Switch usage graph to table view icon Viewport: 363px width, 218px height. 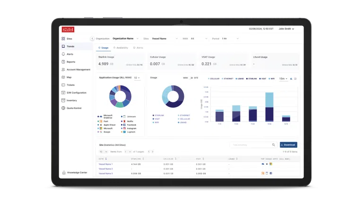pyautogui.click(x=295, y=79)
